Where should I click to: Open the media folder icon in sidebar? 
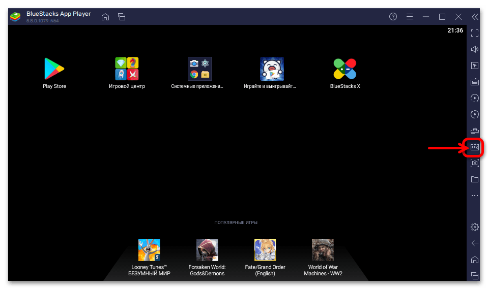475,179
